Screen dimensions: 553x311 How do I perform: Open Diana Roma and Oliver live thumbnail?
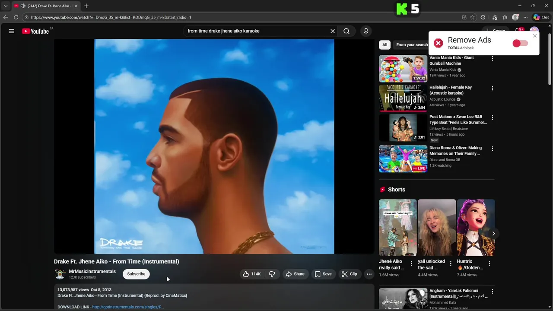pyautogui.click(x=403, y=159)
